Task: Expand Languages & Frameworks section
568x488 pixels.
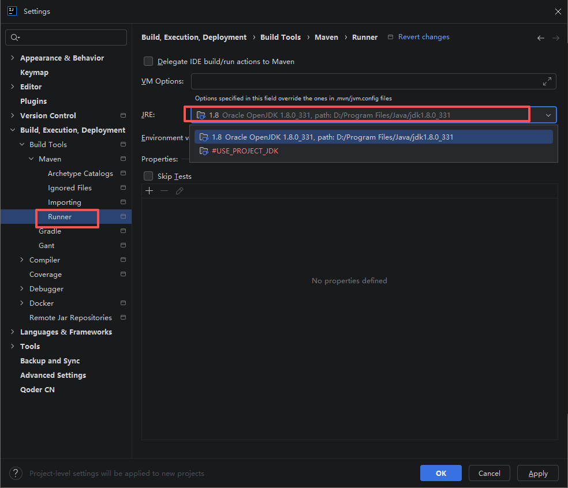Action: (x=13, y=332)
